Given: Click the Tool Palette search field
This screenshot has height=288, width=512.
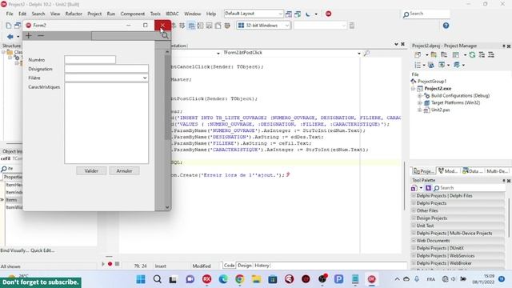Looking at the screenshot, I should pyautogui.click(x=470, y=188).
